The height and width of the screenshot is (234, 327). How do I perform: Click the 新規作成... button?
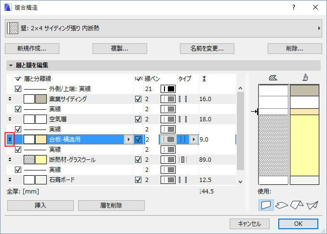pyautogui.click(x=32, y=49)
